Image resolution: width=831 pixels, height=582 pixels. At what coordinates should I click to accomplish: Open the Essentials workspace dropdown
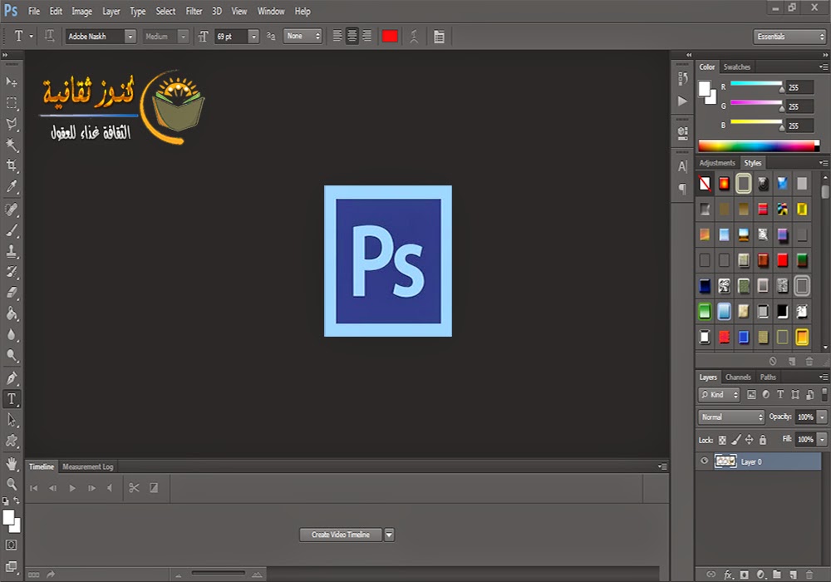tap(789, 36)
